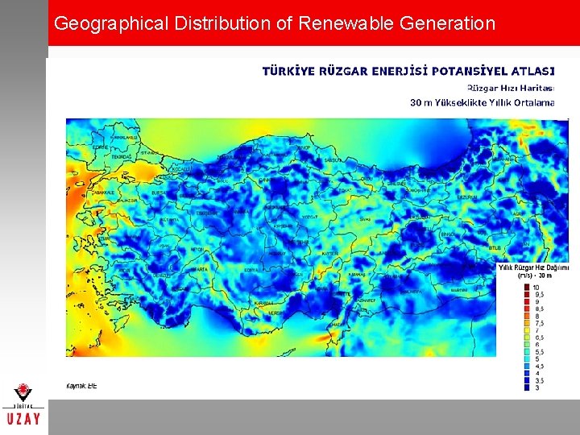Click the slide title 'Geographical Distribution of Renewable Generation'

coord(275,23)
